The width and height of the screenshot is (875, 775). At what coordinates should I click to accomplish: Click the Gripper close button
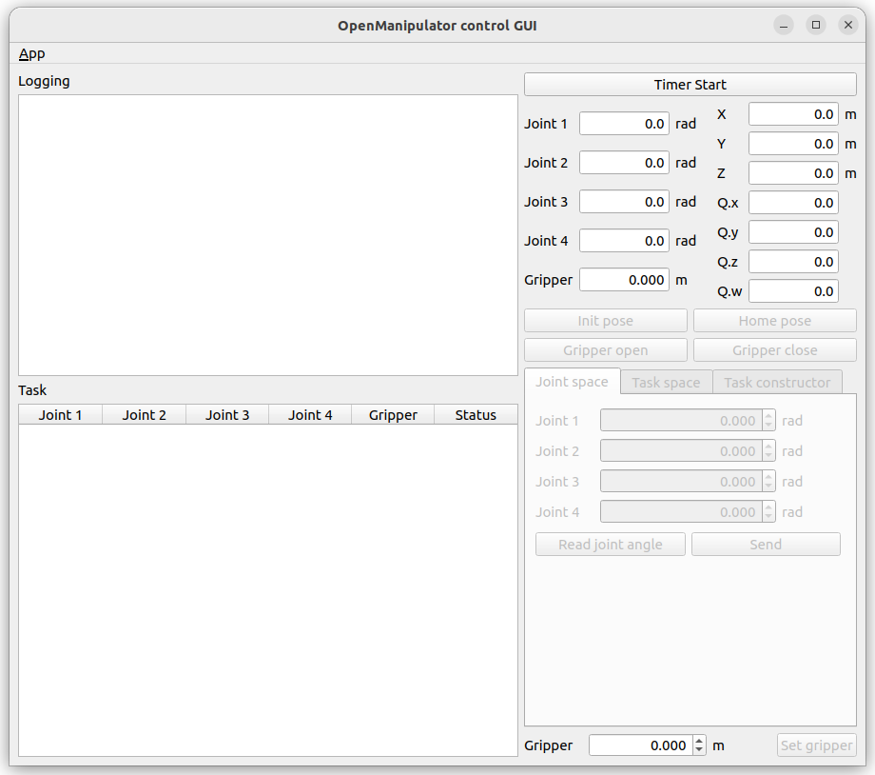(x=774, y=350)
